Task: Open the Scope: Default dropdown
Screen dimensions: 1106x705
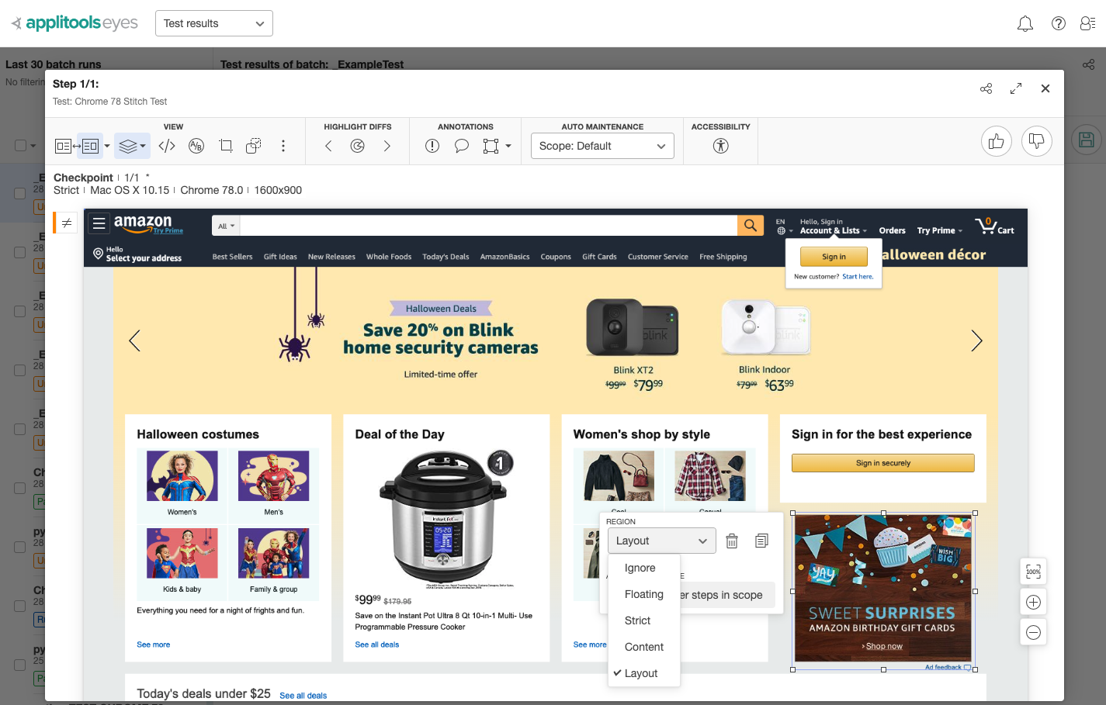Action: coord(602,146)
